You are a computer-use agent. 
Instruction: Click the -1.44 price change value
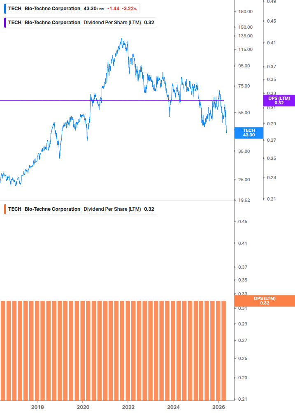point(114,9)
